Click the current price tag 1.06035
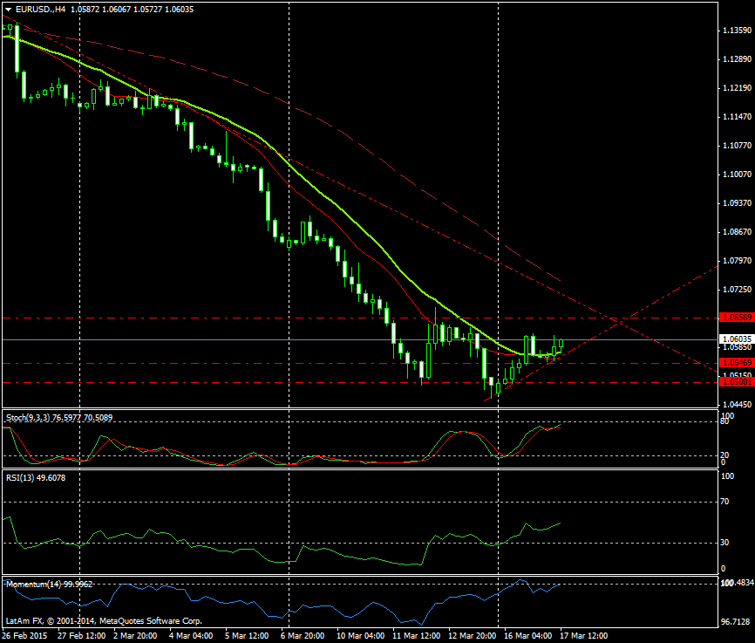 736,339
